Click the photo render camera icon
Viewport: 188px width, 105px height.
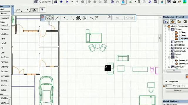(174, 2)
